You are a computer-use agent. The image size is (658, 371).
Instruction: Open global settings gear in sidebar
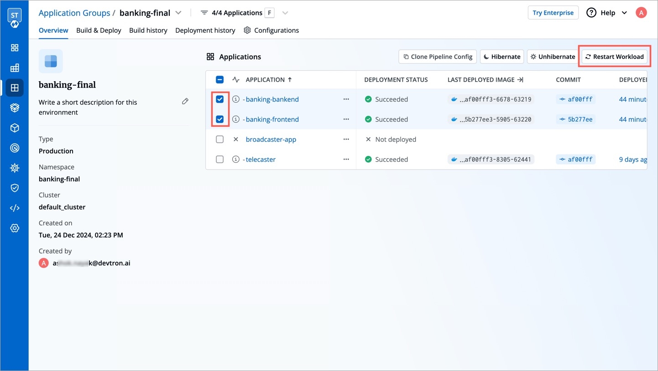click(15, 228)
